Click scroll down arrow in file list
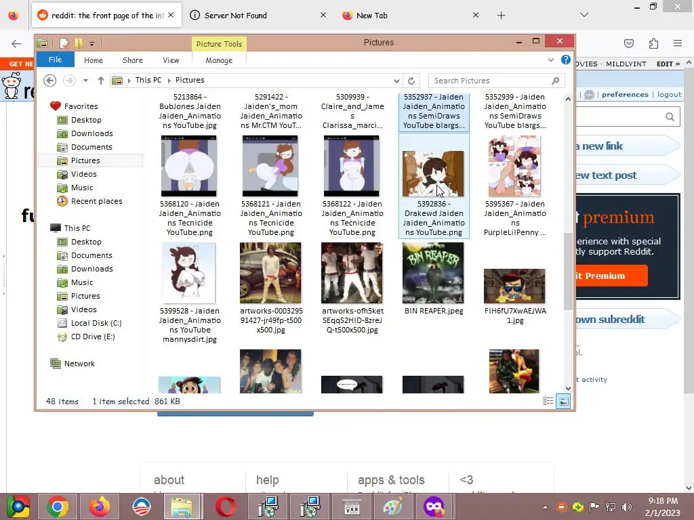This screenshot has width=694, height=520. (x=568, y=388)
